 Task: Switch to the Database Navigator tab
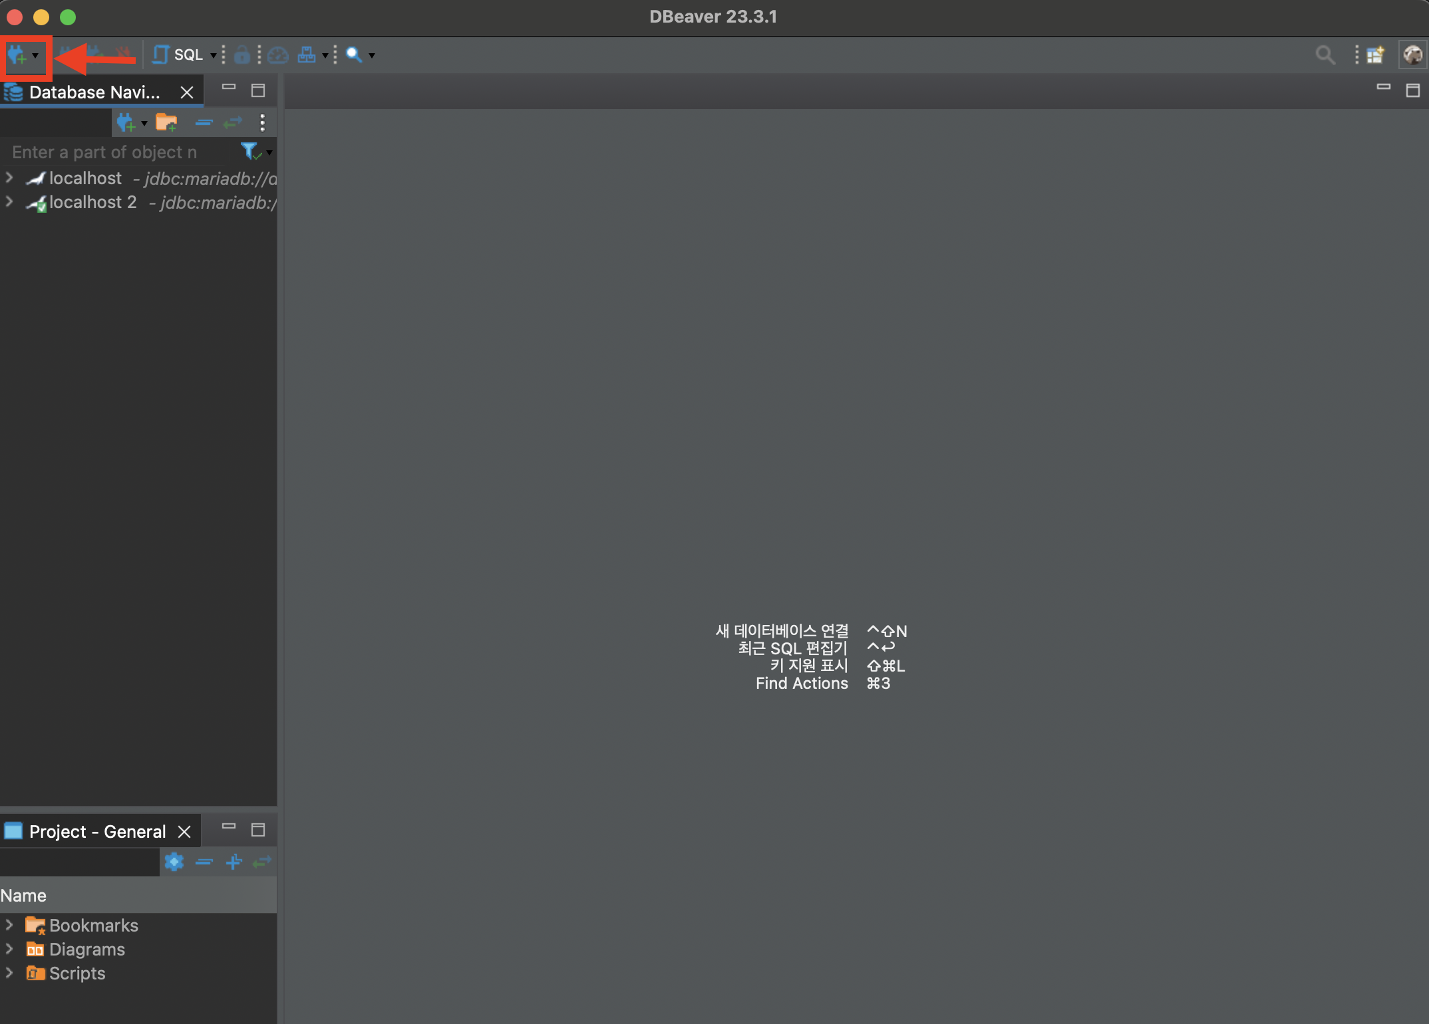point(94,92)
